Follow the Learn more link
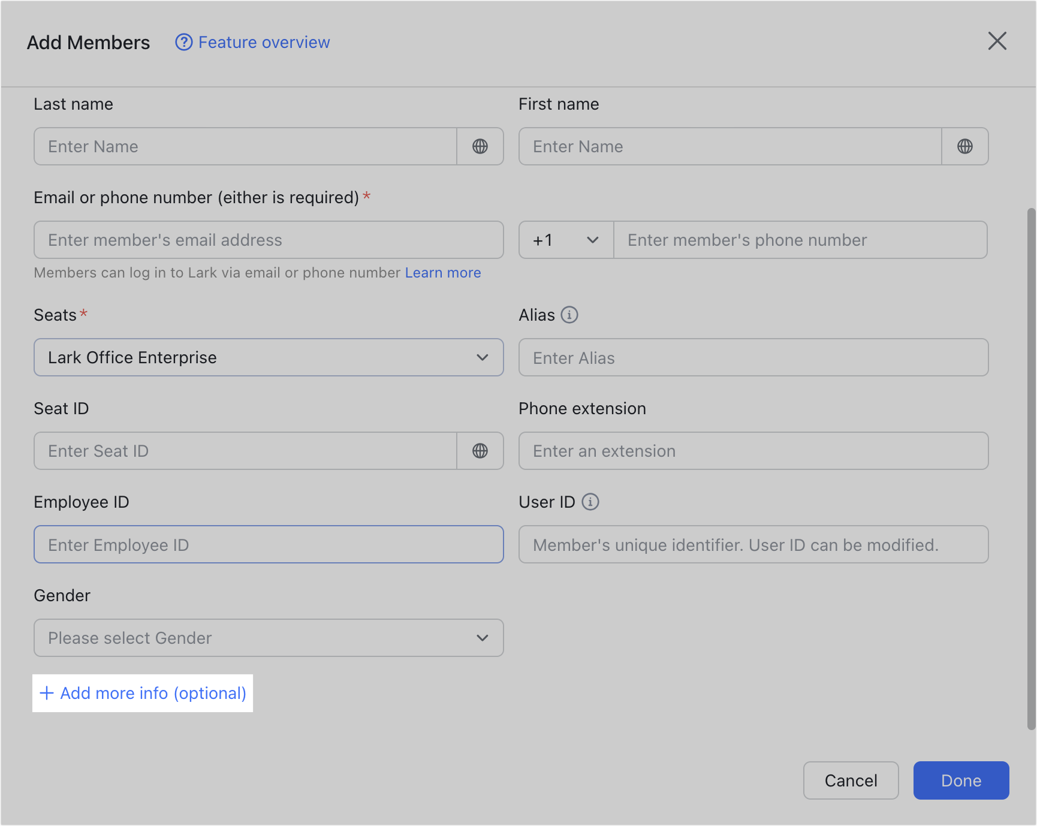The height and width of the screenshot is (826, 1037). pyautogui.click(x=443, y=273)
